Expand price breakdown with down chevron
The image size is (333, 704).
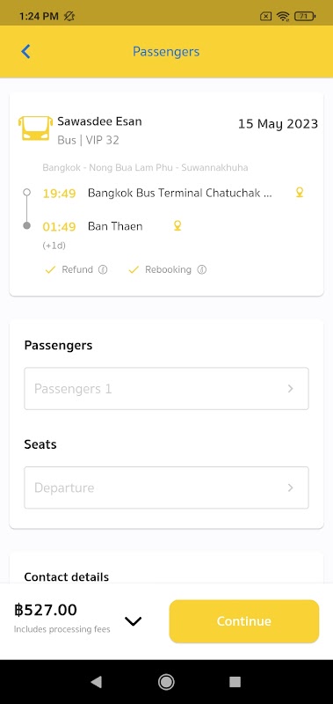coord(133,621)
